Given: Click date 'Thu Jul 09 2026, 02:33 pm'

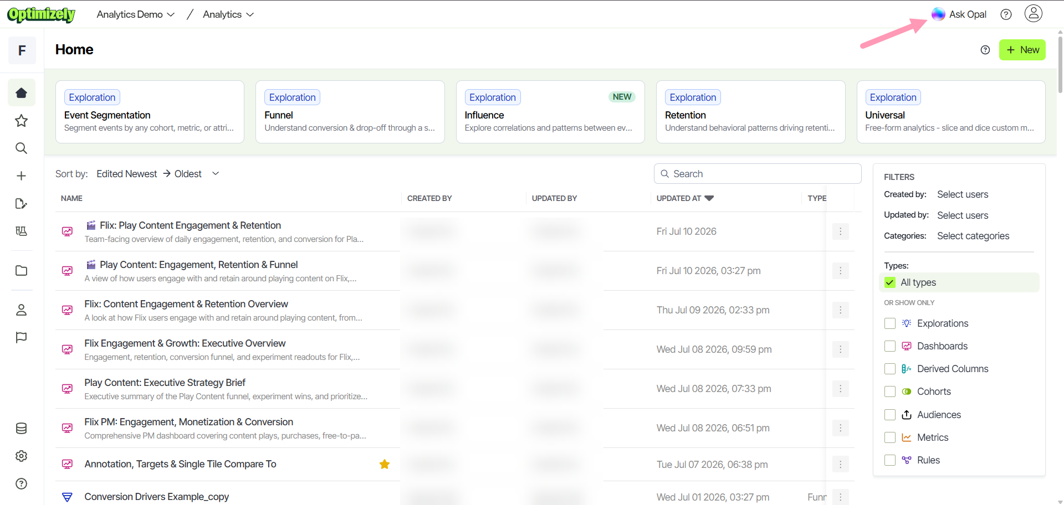Looking at the screenshot, I should pos(713,310).
